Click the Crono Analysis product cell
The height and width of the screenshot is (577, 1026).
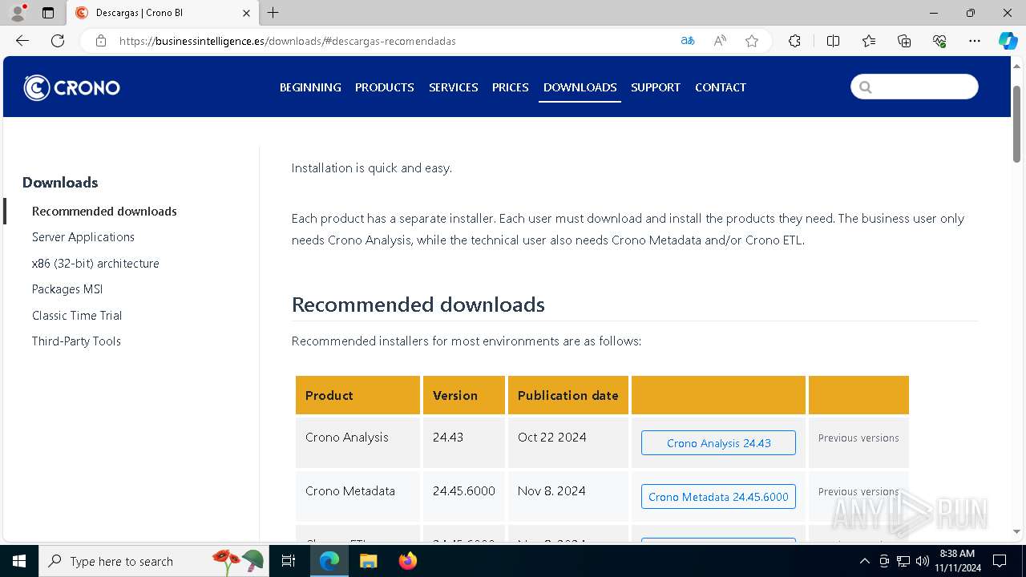(357, 442)
